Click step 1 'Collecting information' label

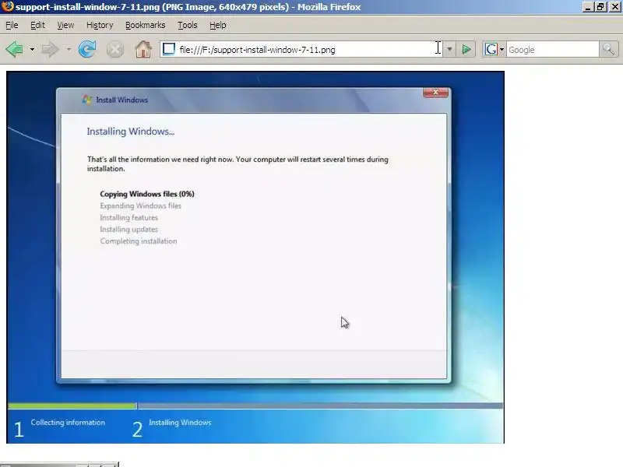[68, 423]
